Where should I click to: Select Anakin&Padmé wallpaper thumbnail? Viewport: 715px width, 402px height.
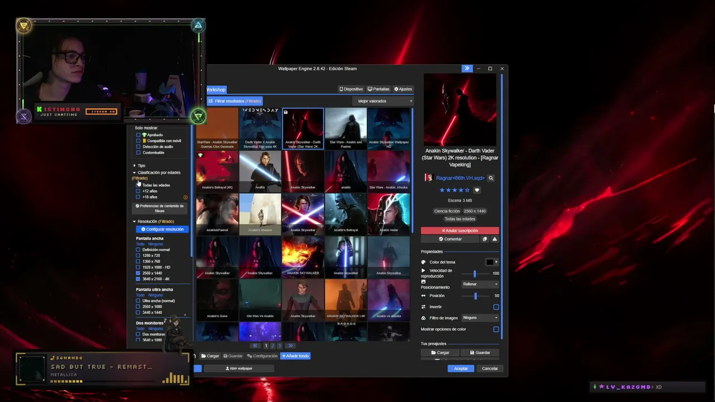click(x=217, y=214)
